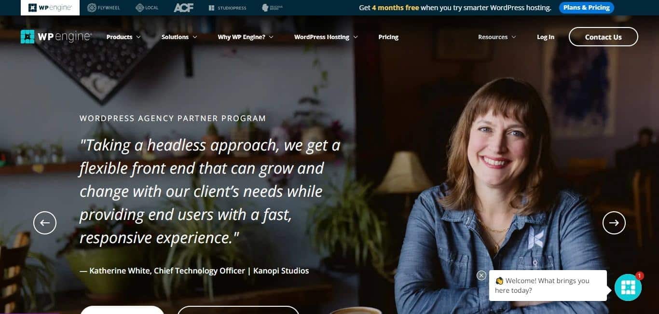Open the StudioPress brand link
Screen dimensions: 659x314
228,8
